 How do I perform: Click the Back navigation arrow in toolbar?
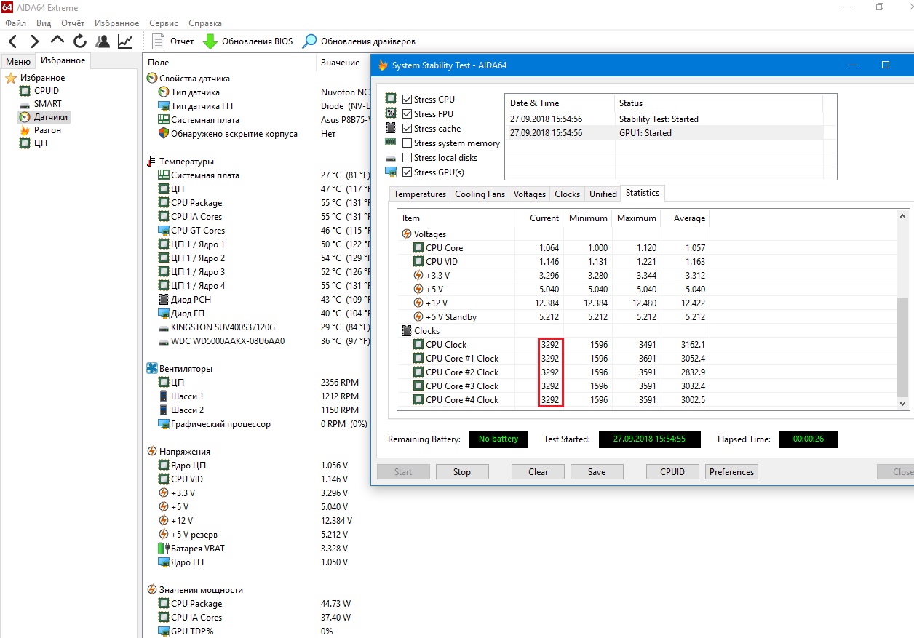13,41
